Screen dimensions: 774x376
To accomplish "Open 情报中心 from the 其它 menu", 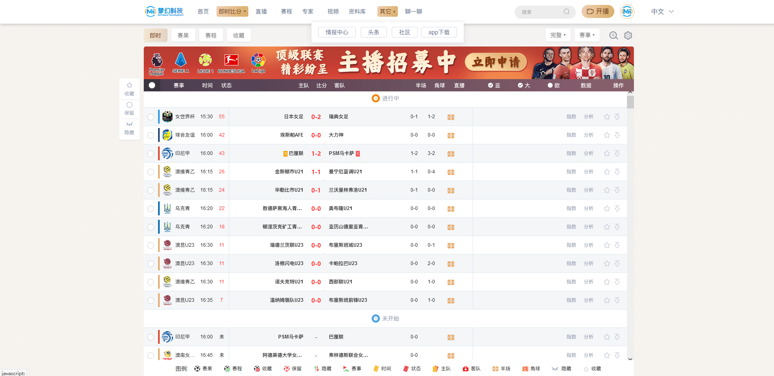I will pos(337,32).
